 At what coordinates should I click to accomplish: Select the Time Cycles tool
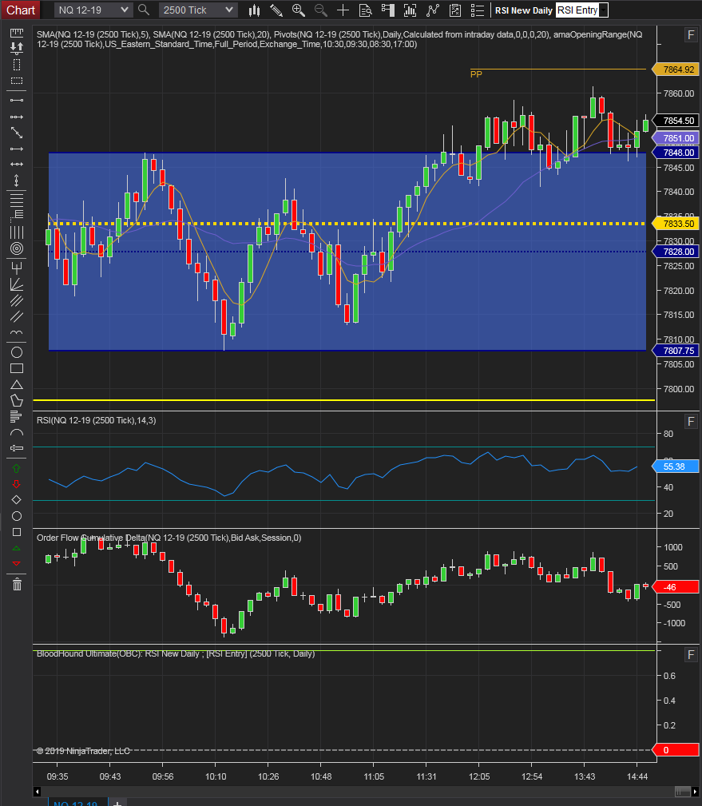pyautogui.click(x=17, y=332)
